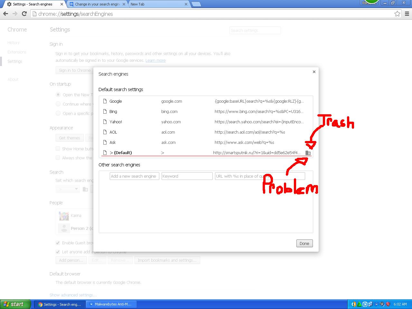Close the Search engines dialog with the X
This screenshot has width=412, height=309.
(x=314, y=72)
